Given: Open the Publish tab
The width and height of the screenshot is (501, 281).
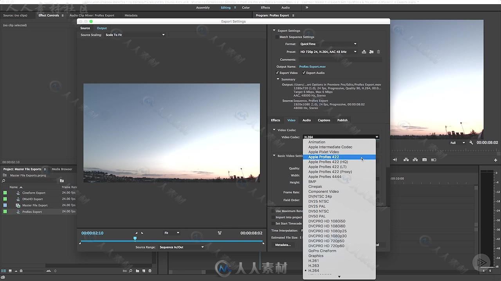Looking at the screenshot, I should (x=342, y=120).
